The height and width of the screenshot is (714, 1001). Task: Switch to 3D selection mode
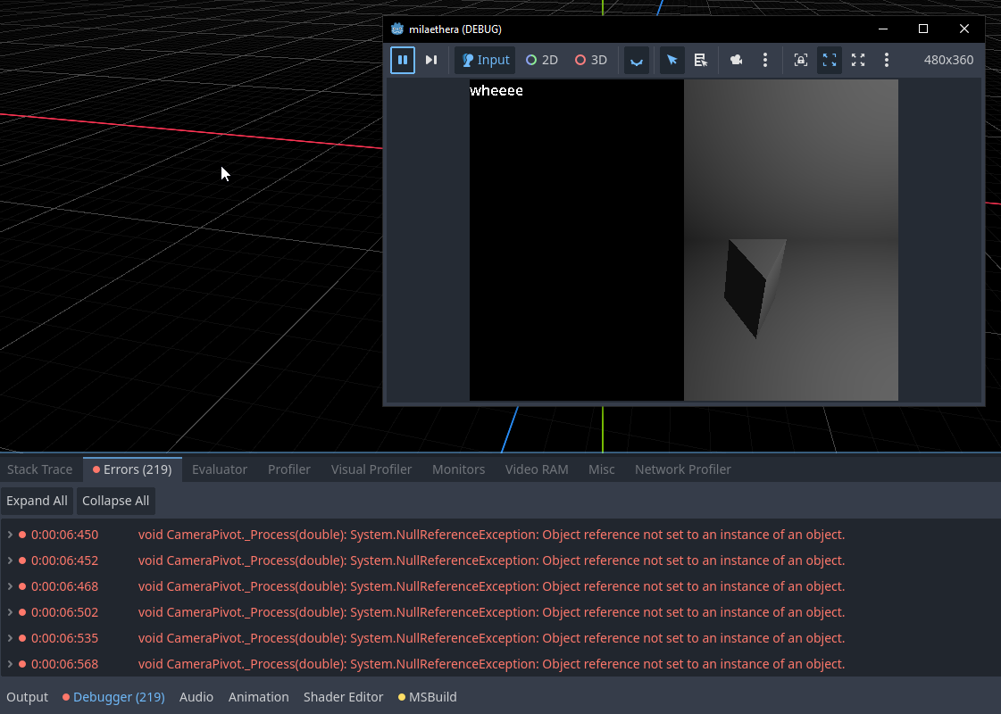tap(591, 60)
